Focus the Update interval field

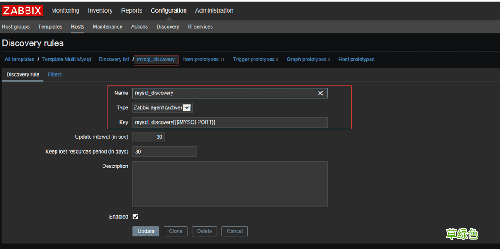[x=148, y=137]
